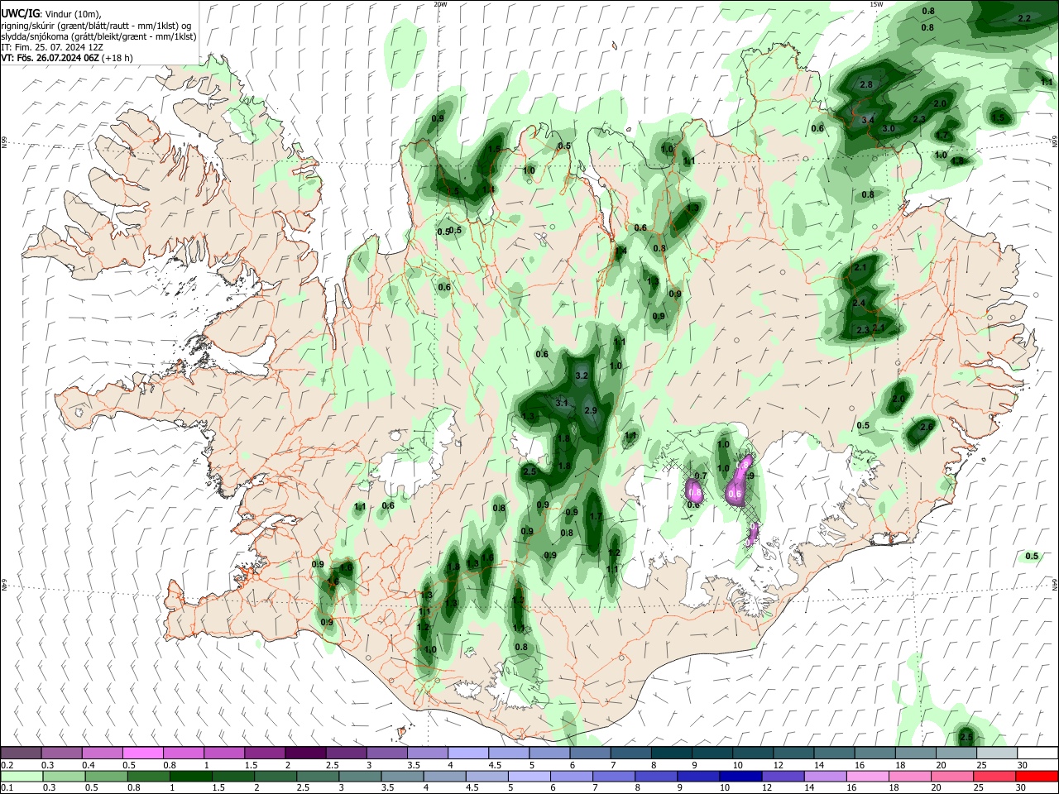Click the "VT: Fös. 26.07.2024 06Z" valid time
The width and height of the screenshot is (1059, 794).
(x=50, y=58)
